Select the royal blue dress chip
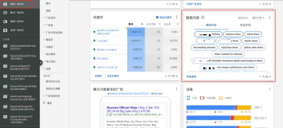The height and width of the screenshot is (128, 283). [230, 48]
